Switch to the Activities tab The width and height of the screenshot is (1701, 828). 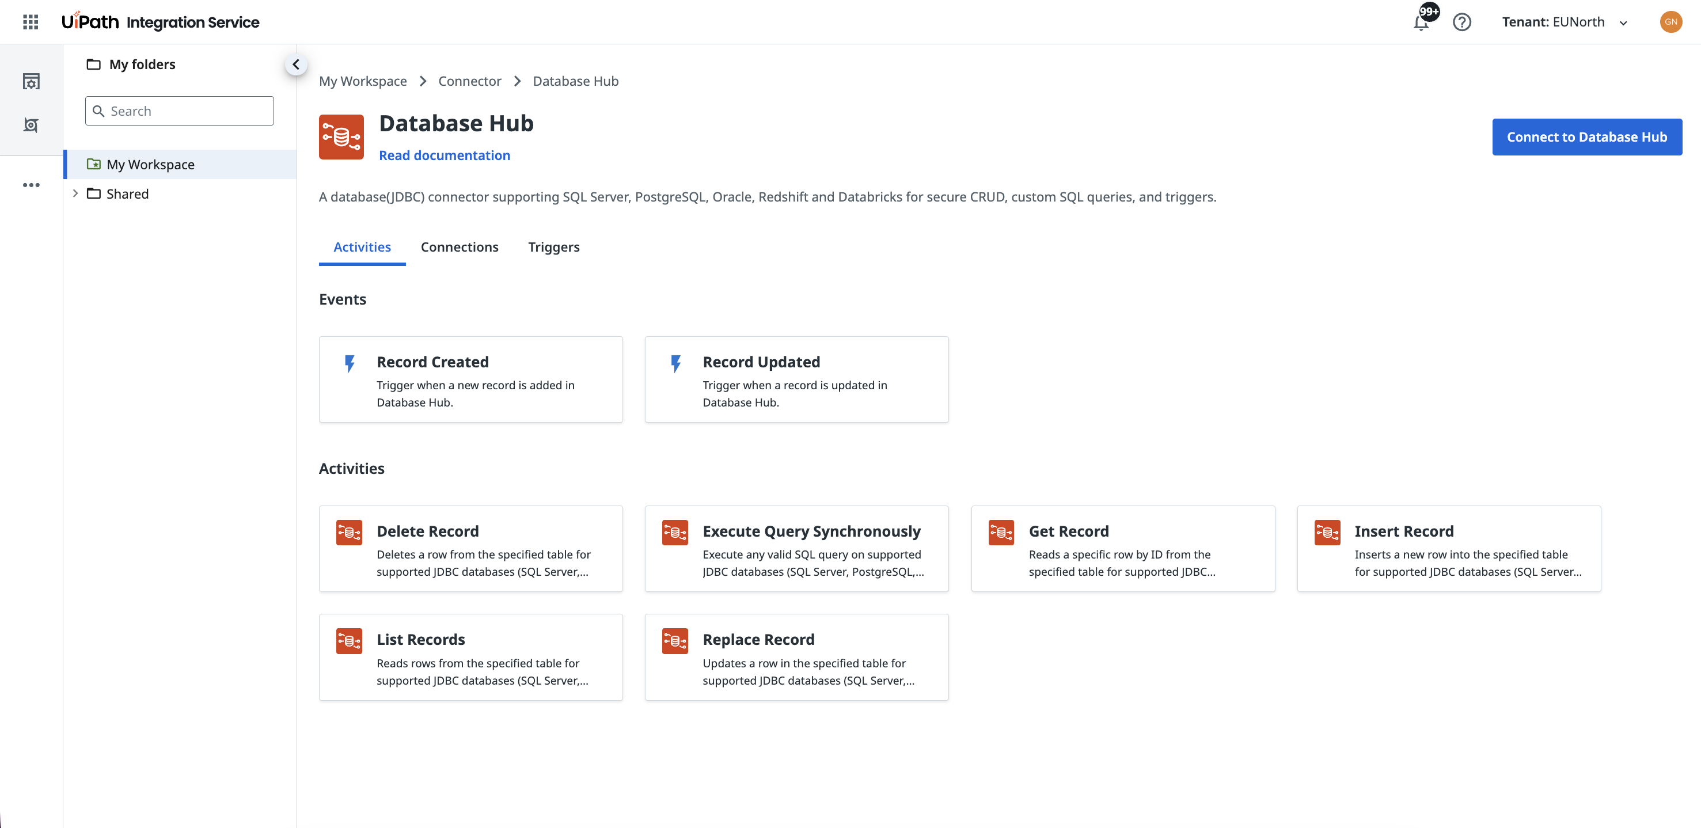(x=362, y=246)
